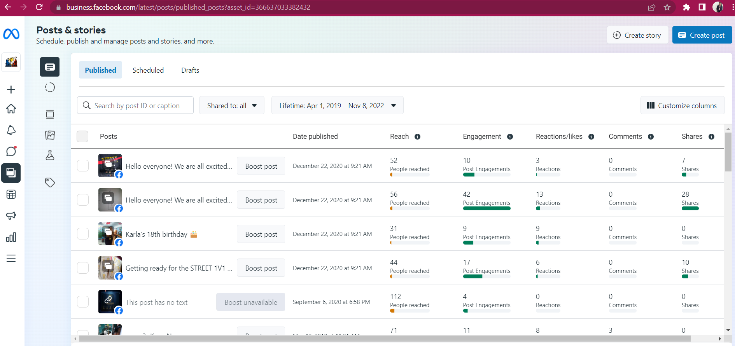Open Insights bar chart icon
Screen dimensions: 735x346
tap(11, 237)
